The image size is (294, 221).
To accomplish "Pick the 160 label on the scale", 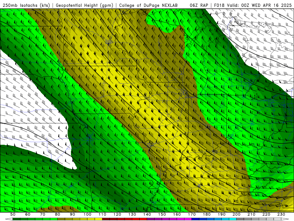I will point(177,214).
